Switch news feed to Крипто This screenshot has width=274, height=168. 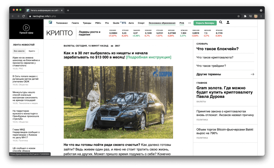tap(32, 51)
